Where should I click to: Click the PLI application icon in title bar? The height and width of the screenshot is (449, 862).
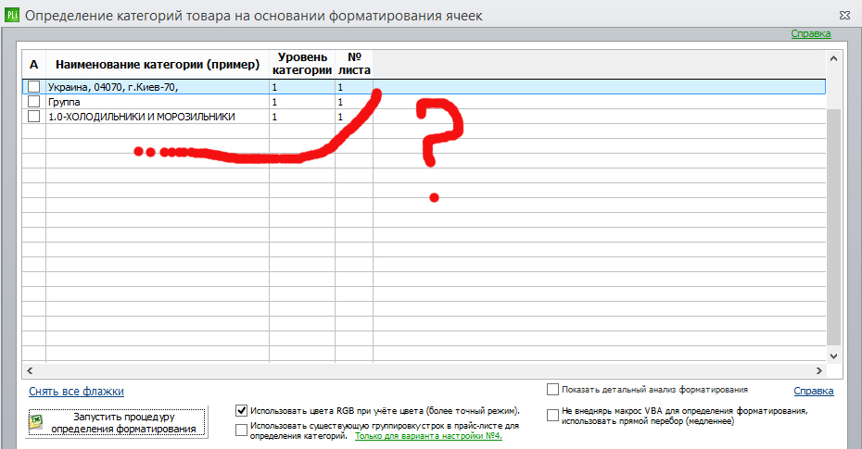tap(11, 15)
